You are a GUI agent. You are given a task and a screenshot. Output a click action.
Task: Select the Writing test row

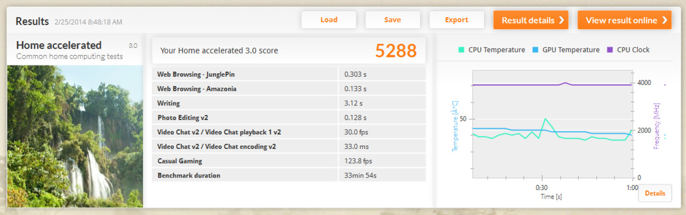coord(289,103)
